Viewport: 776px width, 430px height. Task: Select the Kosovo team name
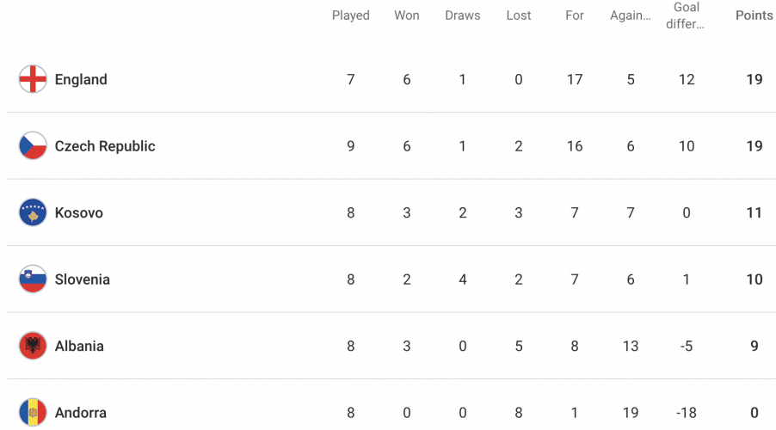pyautogui.click(x=78, y=212)
